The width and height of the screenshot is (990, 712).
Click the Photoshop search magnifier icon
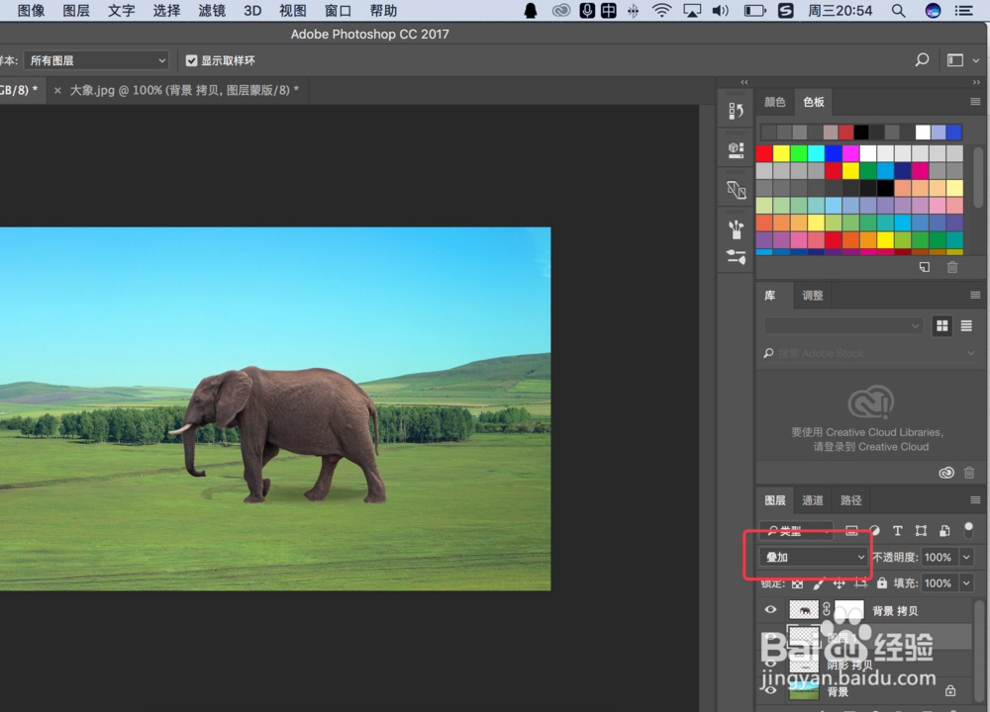[922, 60]
